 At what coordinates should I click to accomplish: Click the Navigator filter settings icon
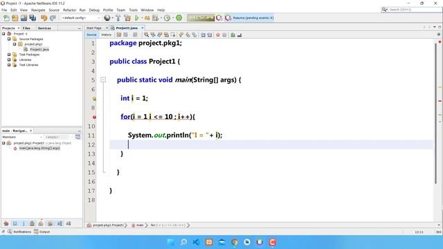point(78,137)
